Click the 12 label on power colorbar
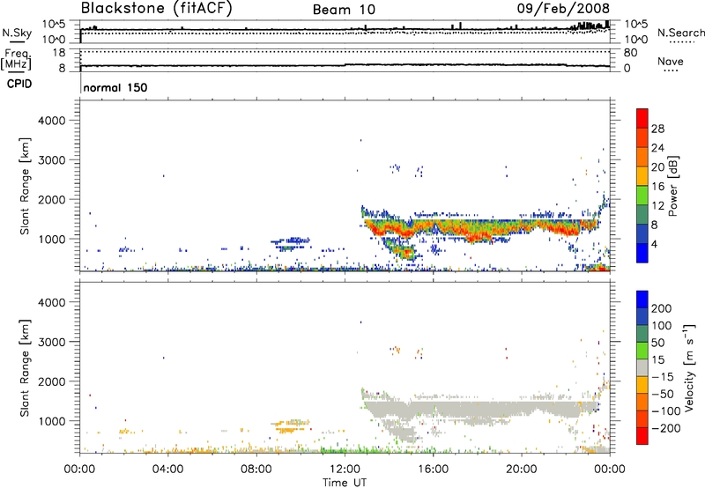Image resolution: width=705 pixels, height=488 pixels. (x=657, y=206)
